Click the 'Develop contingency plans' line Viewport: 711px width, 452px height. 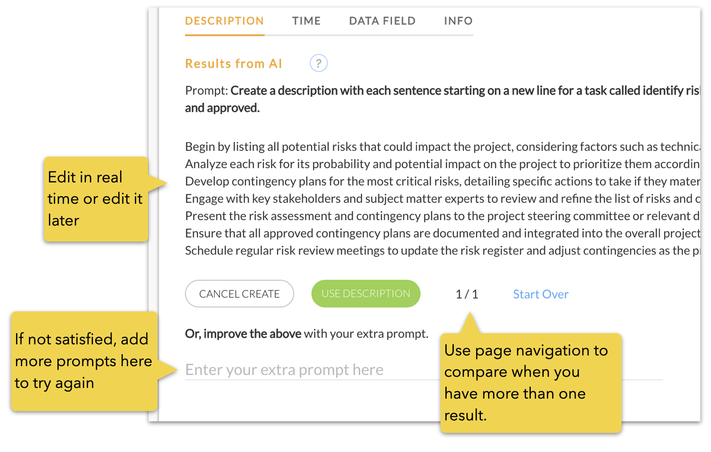coord(443,182)
